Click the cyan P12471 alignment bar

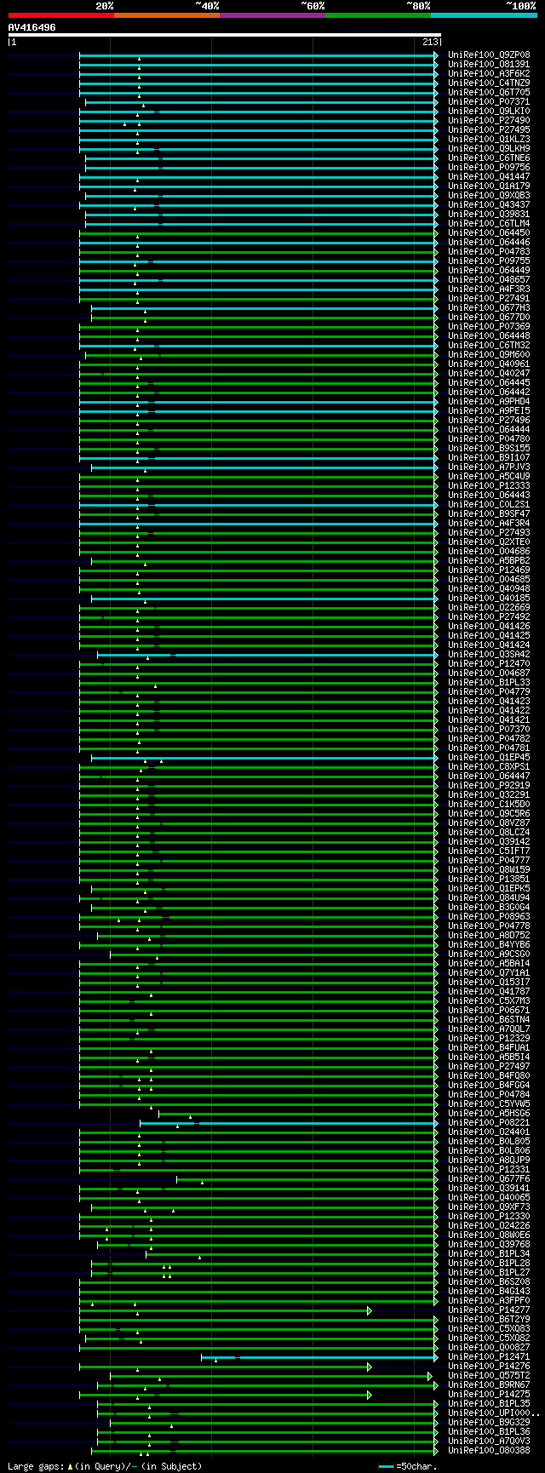(318, 1357)
